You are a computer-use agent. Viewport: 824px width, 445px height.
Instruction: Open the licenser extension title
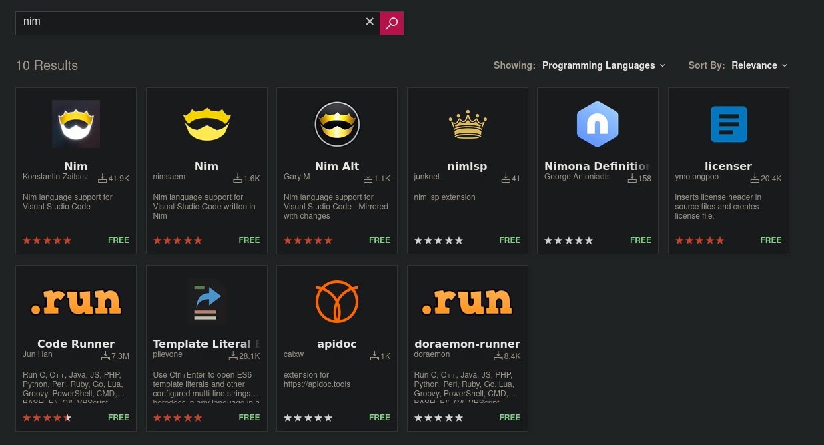point(729,166)
